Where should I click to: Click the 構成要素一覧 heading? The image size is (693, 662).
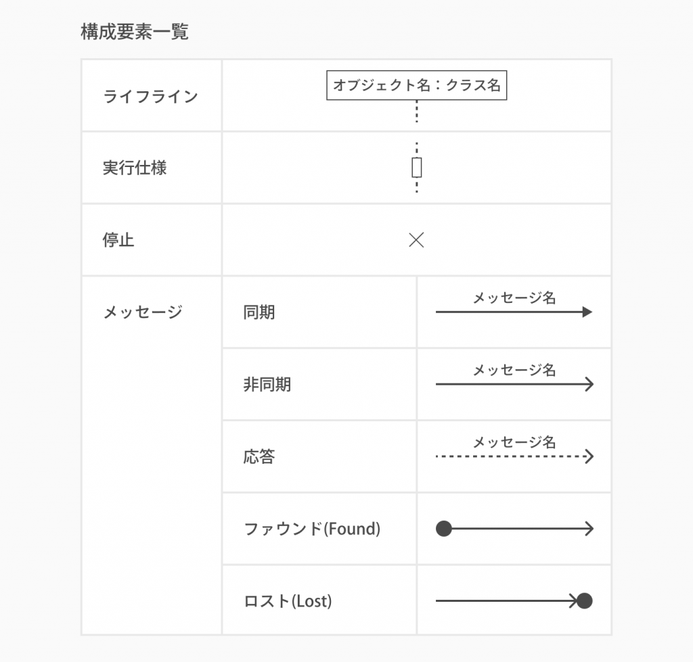[134, 32]
